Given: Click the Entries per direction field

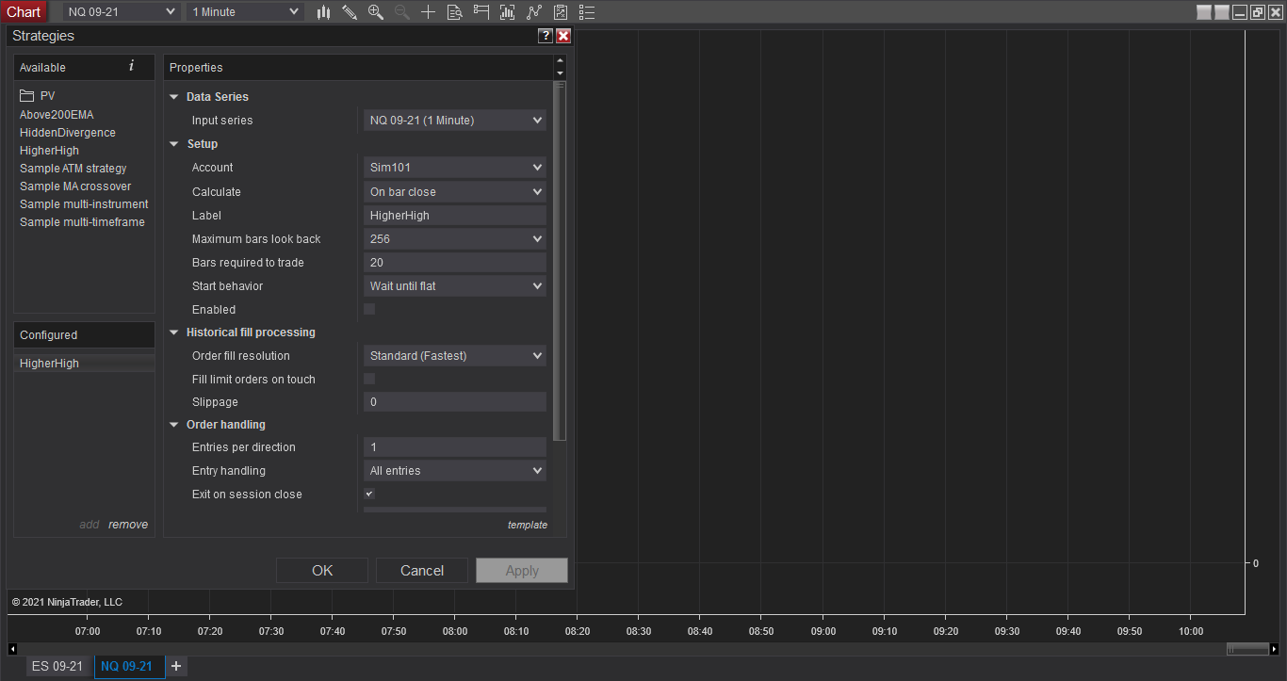Looking at the screenshot, I should [455, 447].
